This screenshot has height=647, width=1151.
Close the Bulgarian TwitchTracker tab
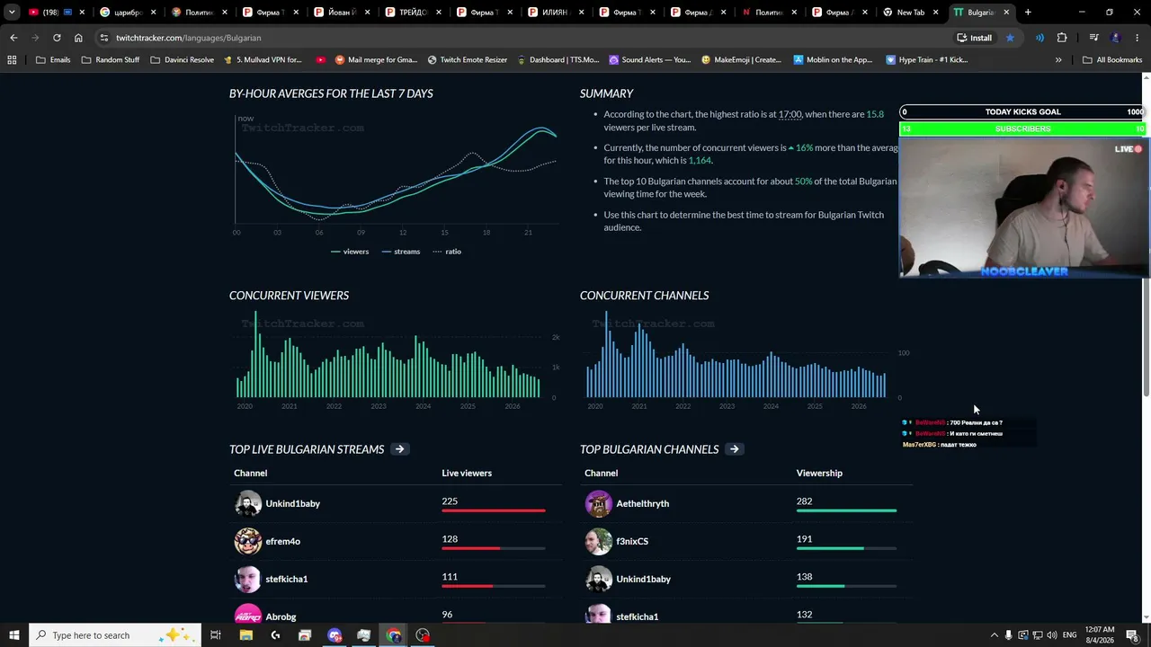point(1006,13)
